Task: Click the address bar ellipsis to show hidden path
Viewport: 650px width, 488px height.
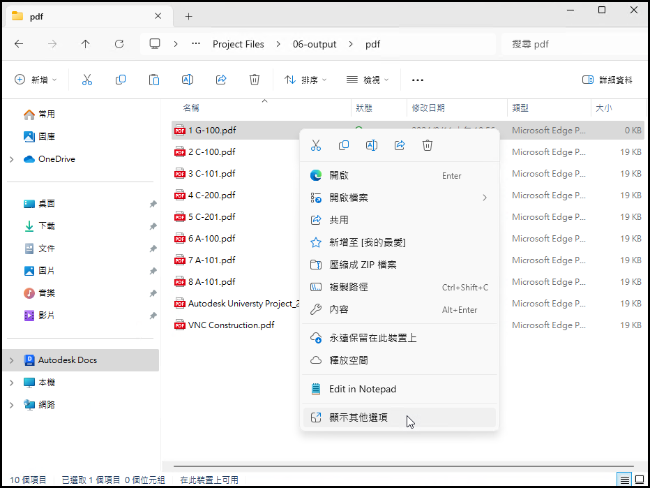Action: 196,44
